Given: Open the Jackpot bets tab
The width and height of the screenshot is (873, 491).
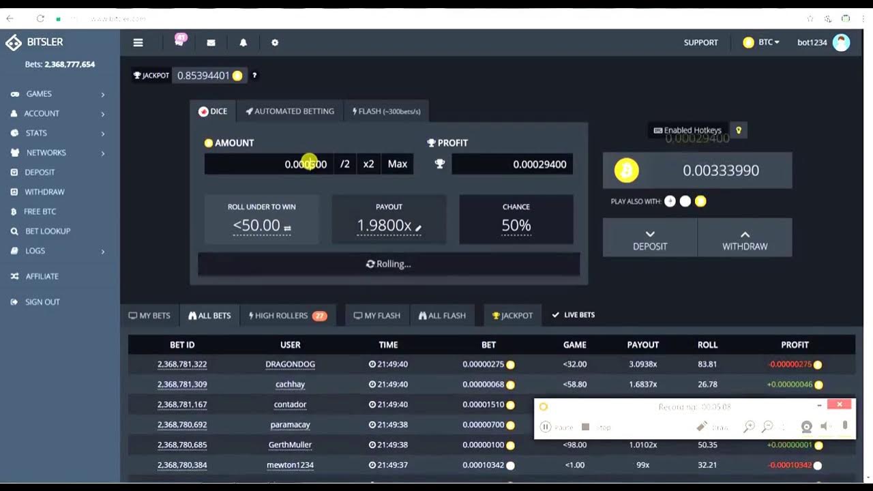Looking at the screenshot, I should click(512, 315).
